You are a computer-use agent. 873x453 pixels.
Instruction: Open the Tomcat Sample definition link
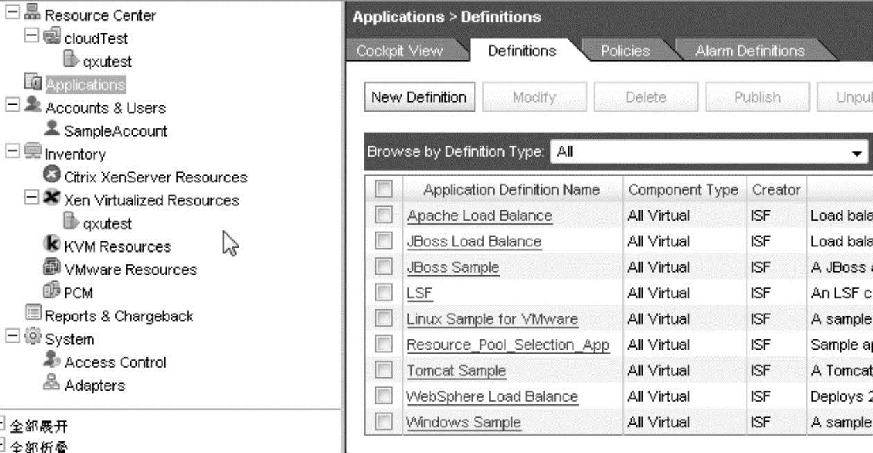tap(456, 370)
